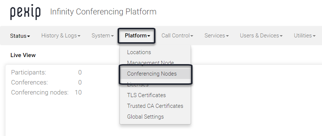
Task: Open Trusted CA Certificates
Action: (x=155, y=106)
